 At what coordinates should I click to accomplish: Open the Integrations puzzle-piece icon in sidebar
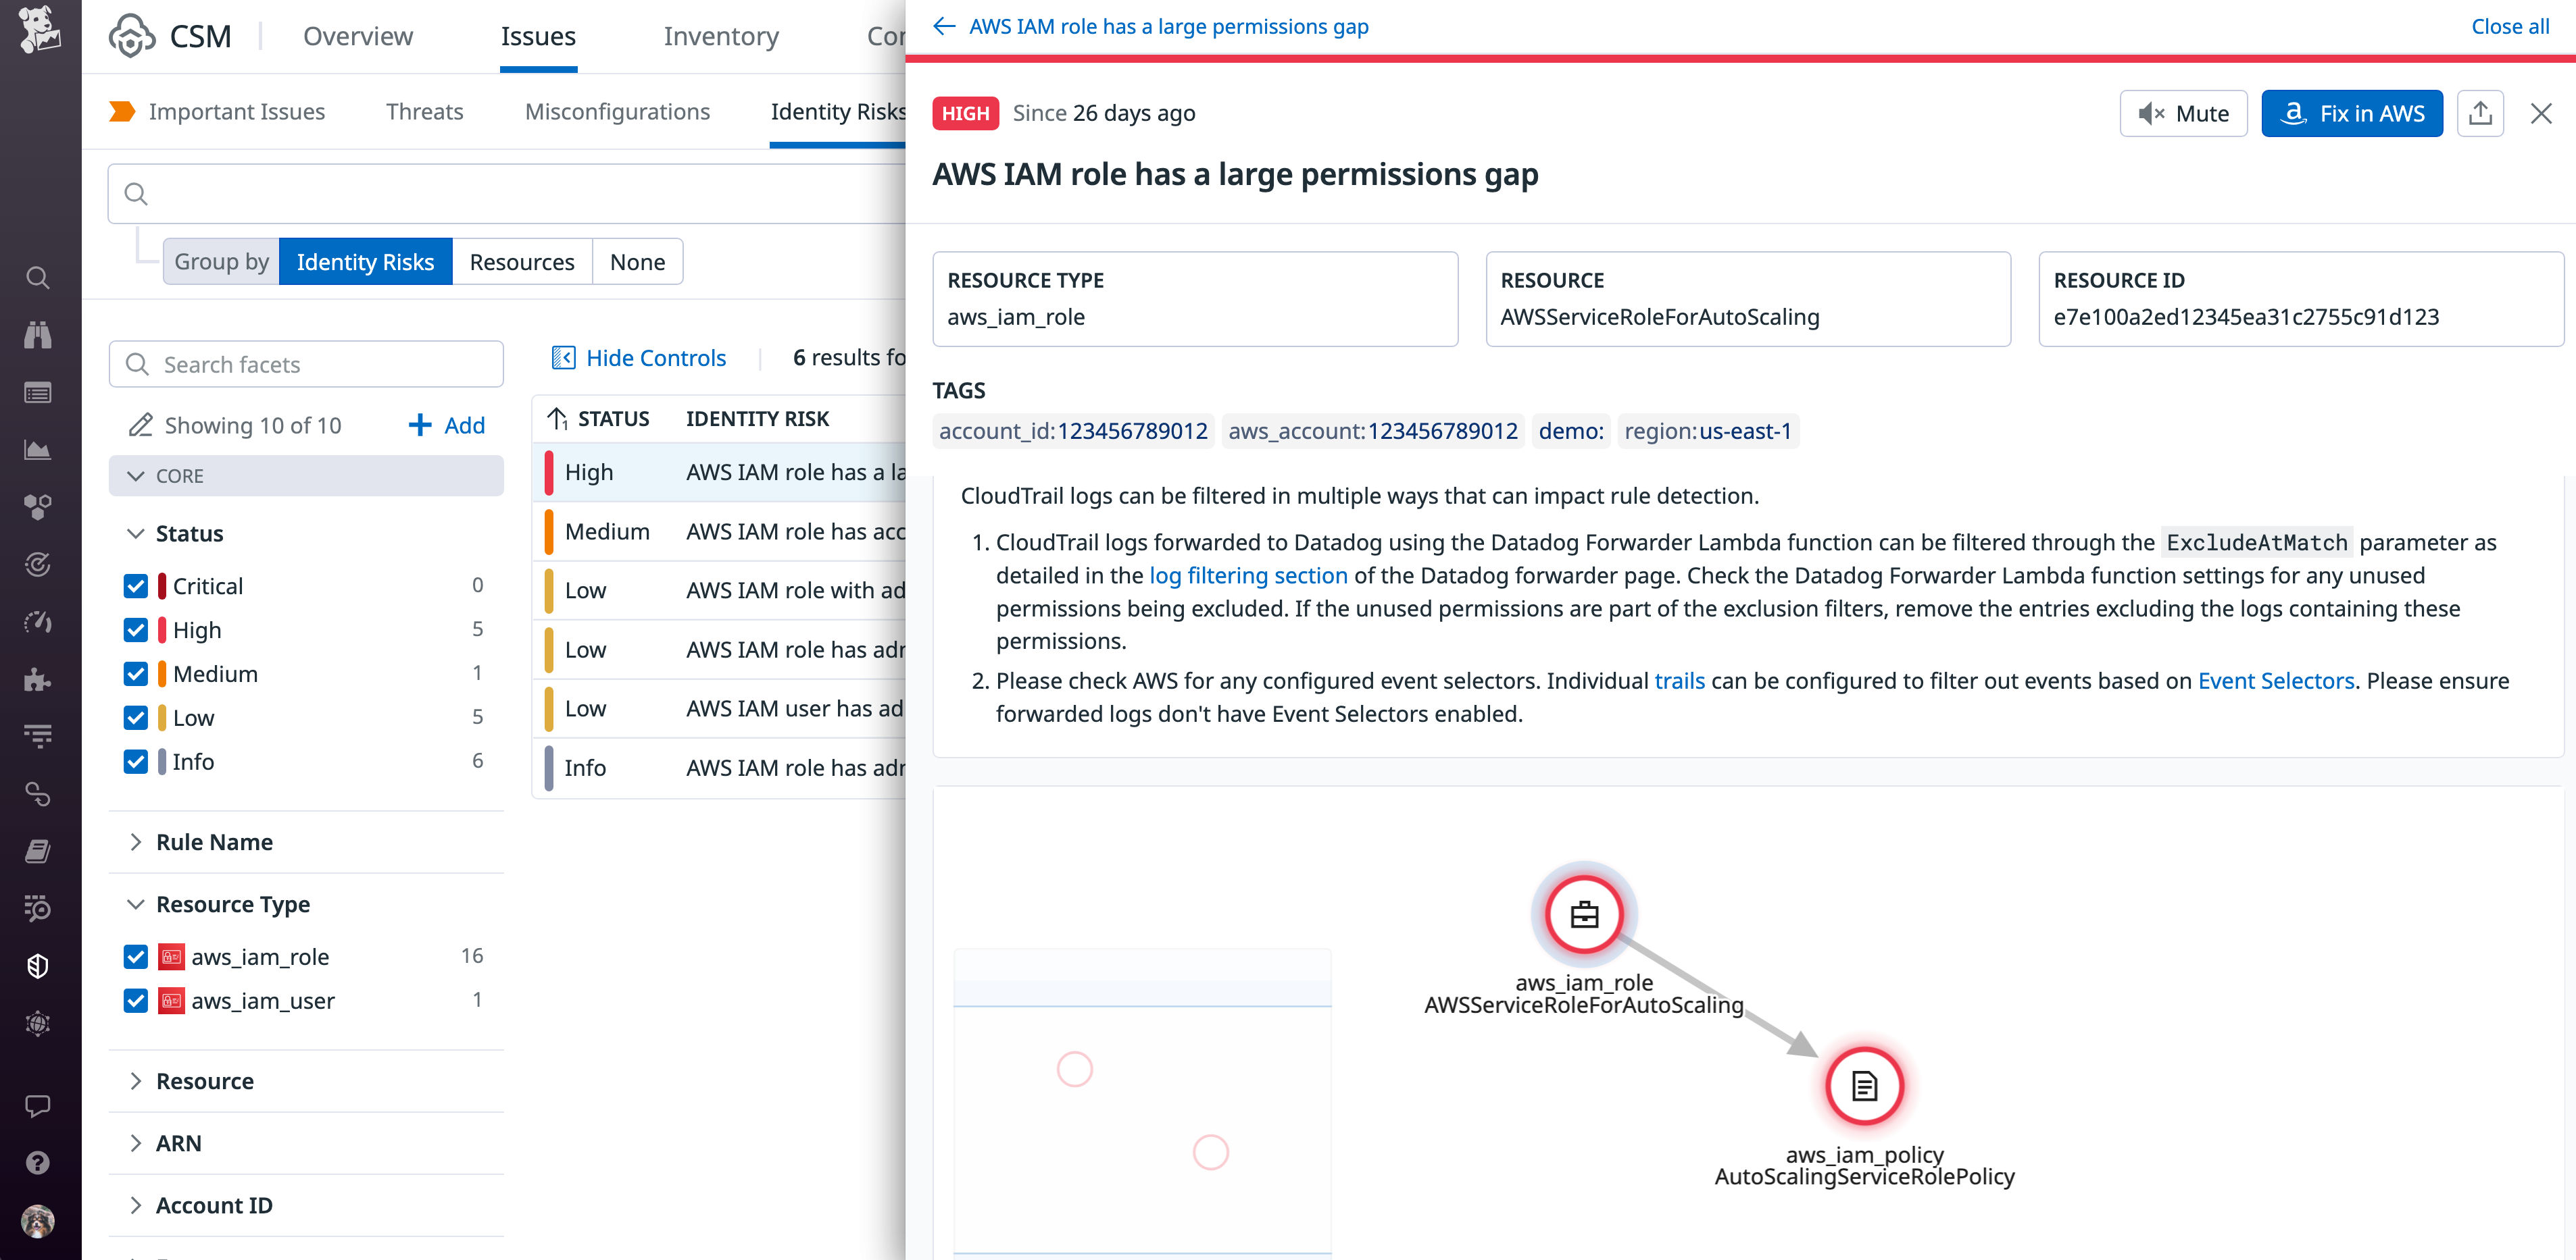pyautogui.click(x=37, y=681)
